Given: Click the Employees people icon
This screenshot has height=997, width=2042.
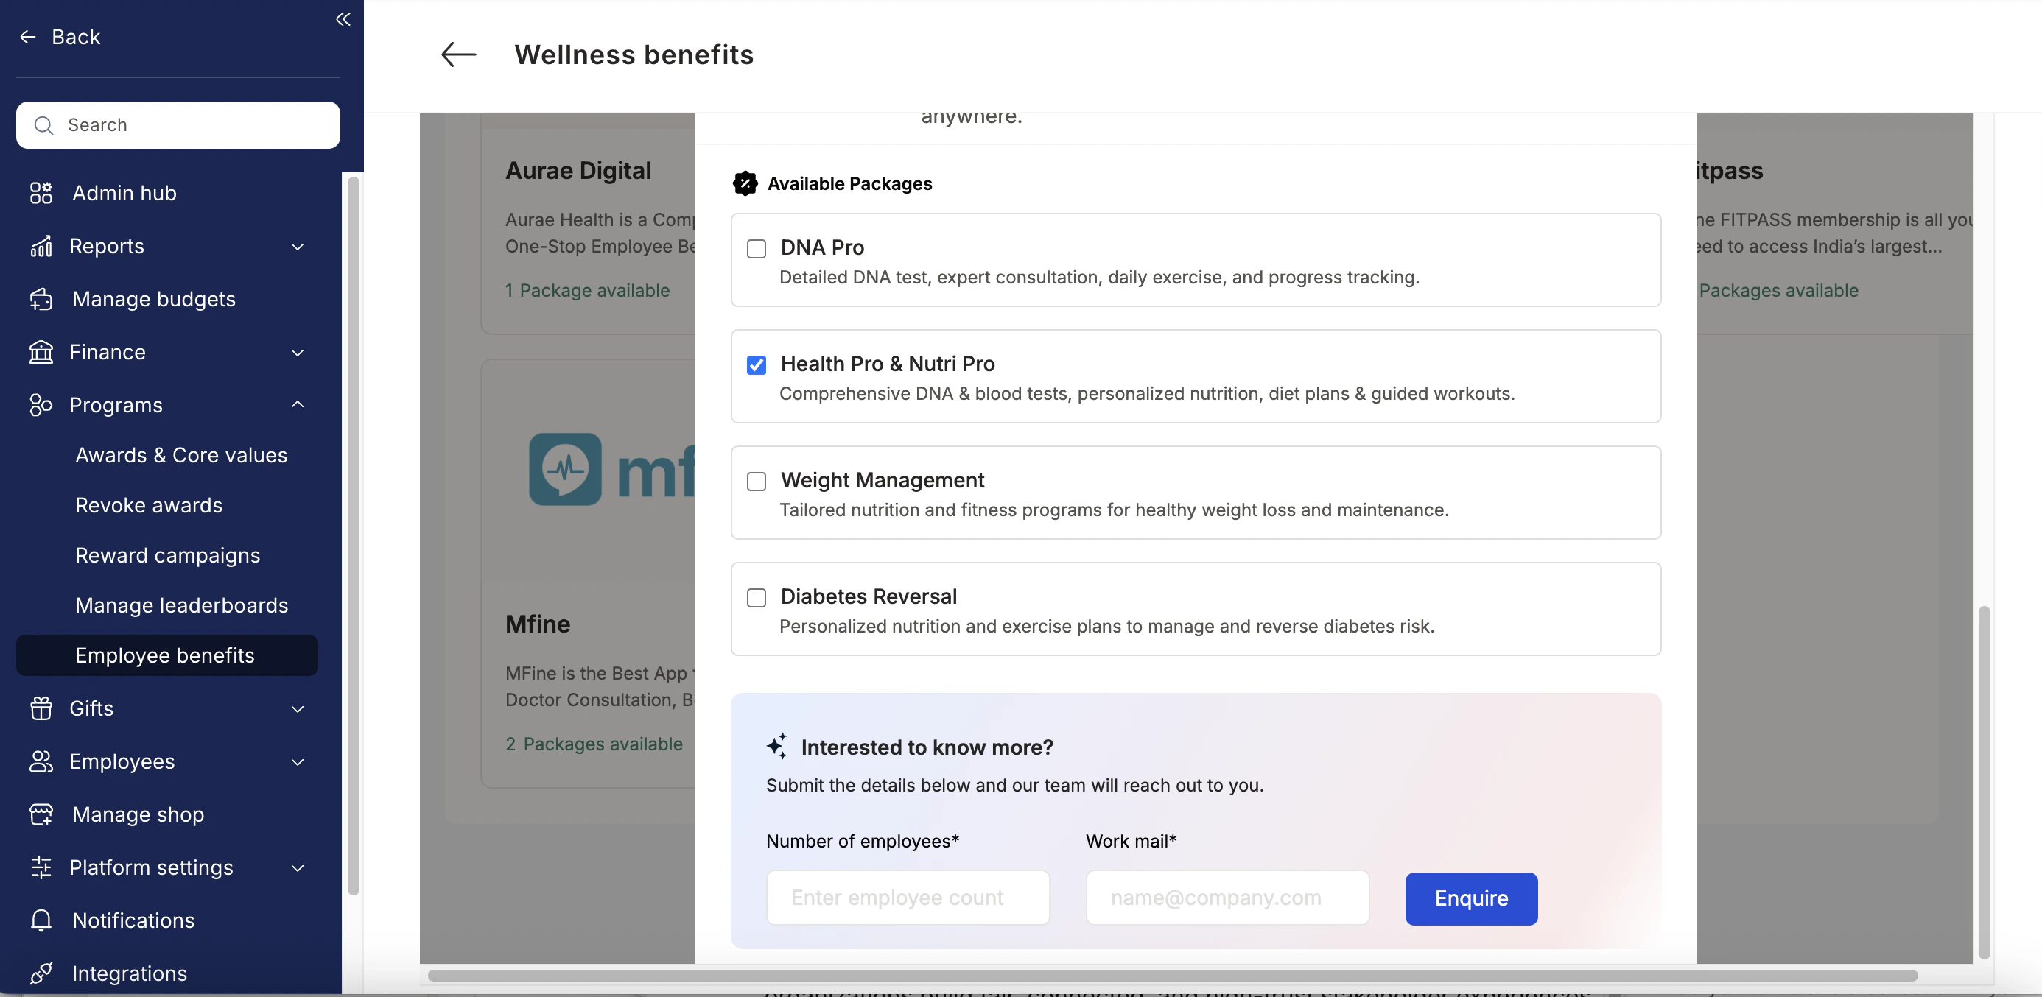Looking at the screenshot, I should coord(41,761).
